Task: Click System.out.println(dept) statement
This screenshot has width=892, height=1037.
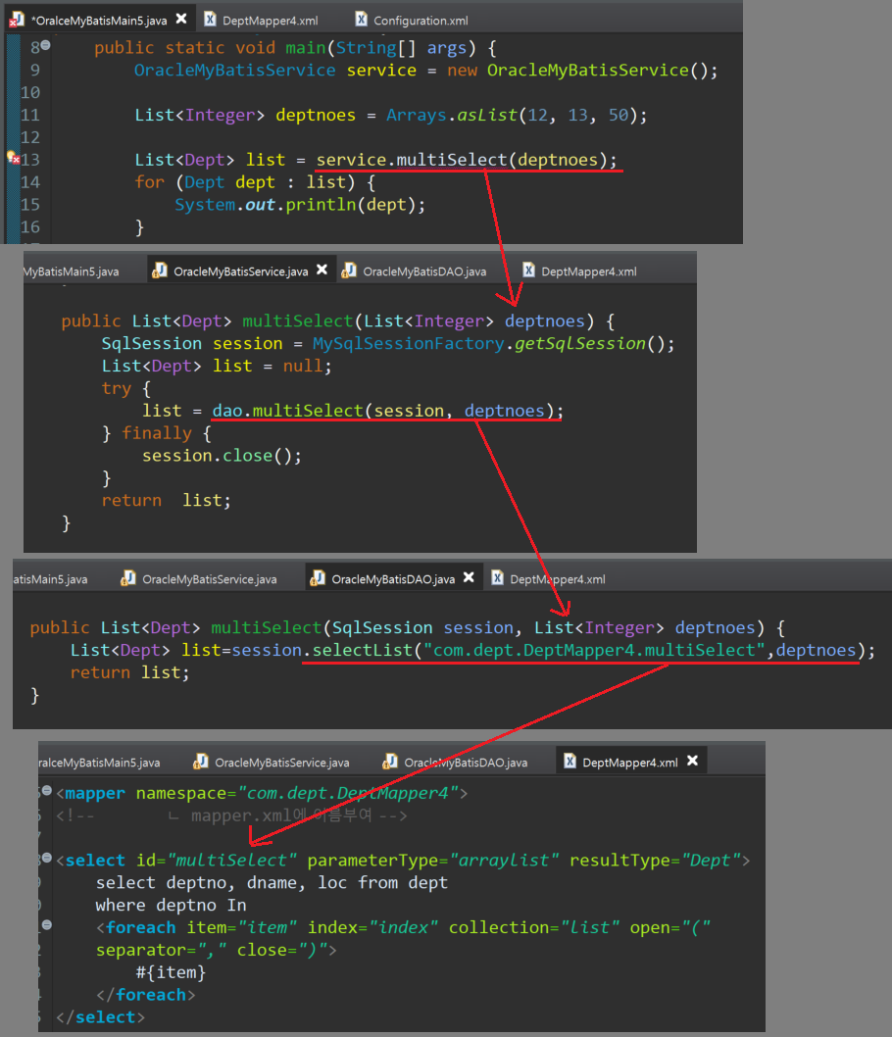Action: pos(300,204)
